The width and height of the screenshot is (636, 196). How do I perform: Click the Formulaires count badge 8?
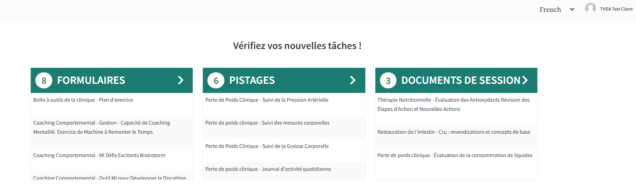pos(44,81)
